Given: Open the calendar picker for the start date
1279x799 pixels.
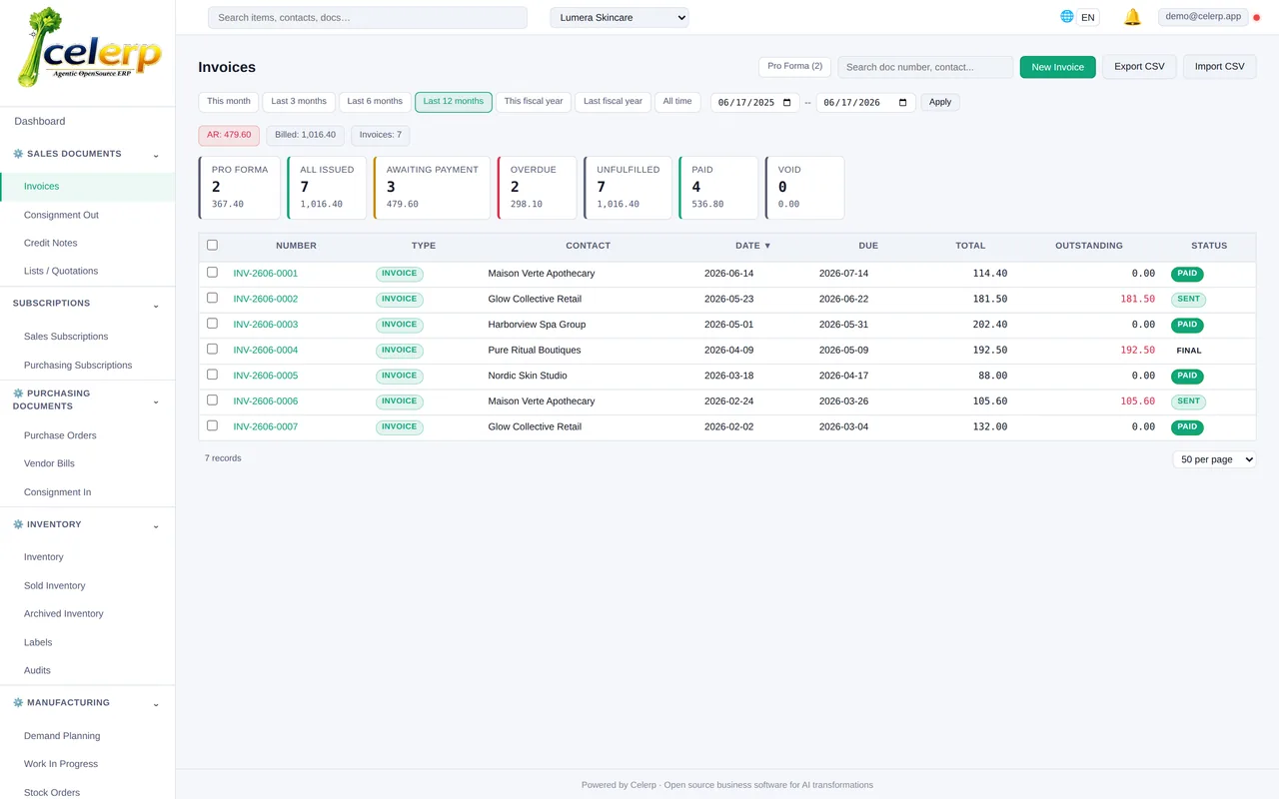Looking at the screenshot, I should (787, 102).
